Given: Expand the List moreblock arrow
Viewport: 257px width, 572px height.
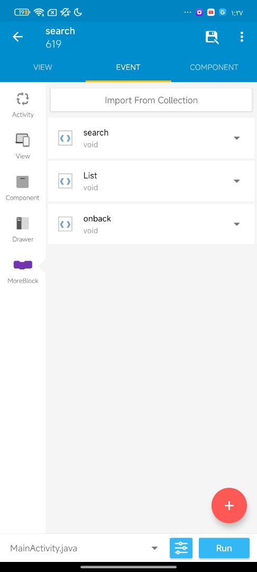Looking at the screenshot, I should 236,181.
